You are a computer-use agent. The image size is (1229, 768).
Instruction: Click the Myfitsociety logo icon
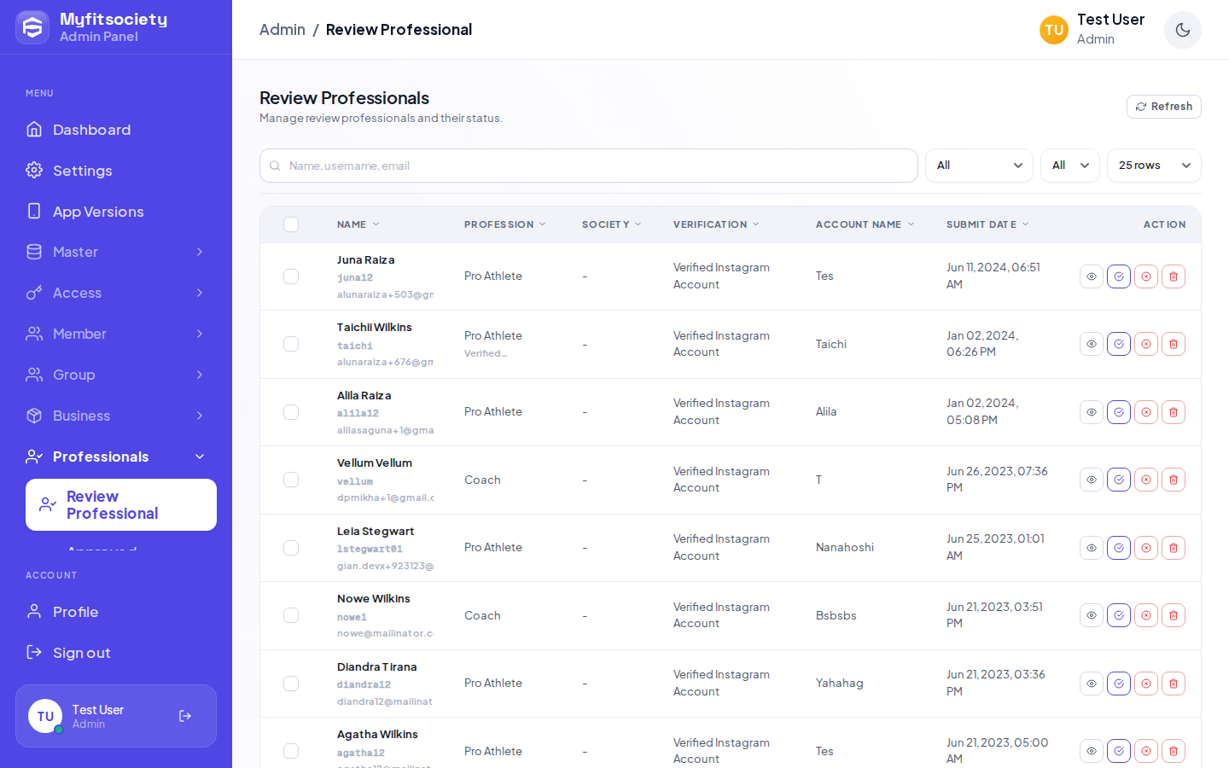32,27
